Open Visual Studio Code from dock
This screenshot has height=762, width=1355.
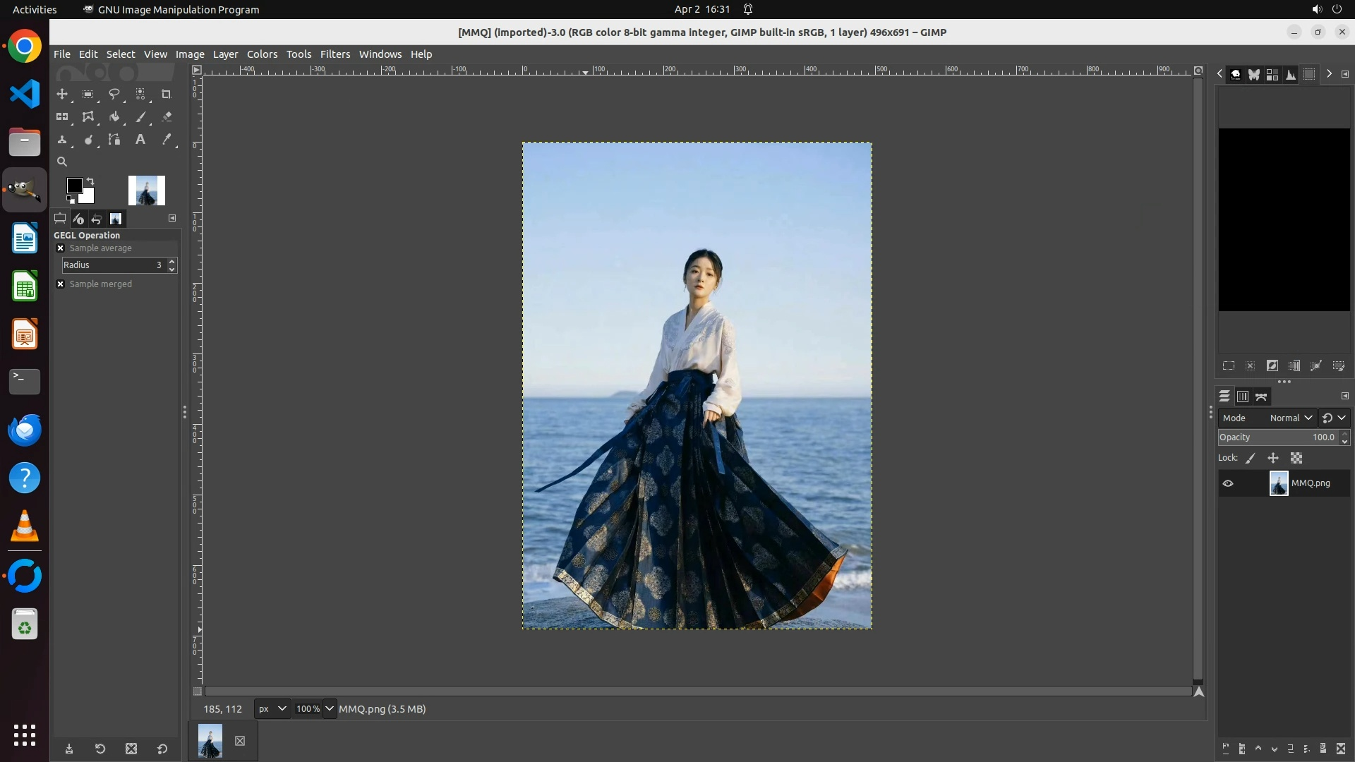coord(25,94)
